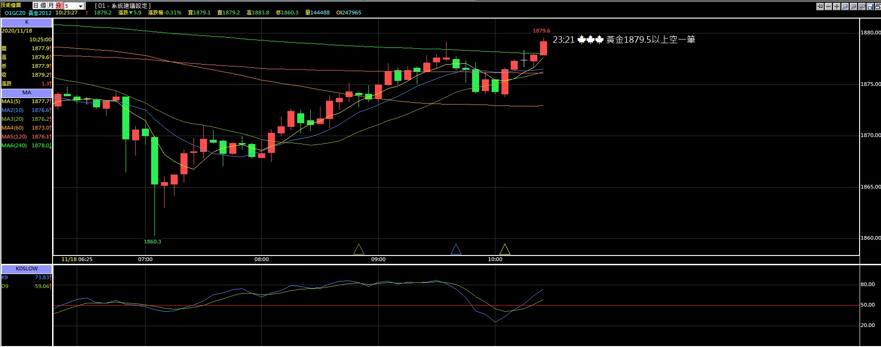The height and width of the screenshot is (347, 881).
Task: Click the 1860.3 low price label on the chart
Action: click(153, 242)
